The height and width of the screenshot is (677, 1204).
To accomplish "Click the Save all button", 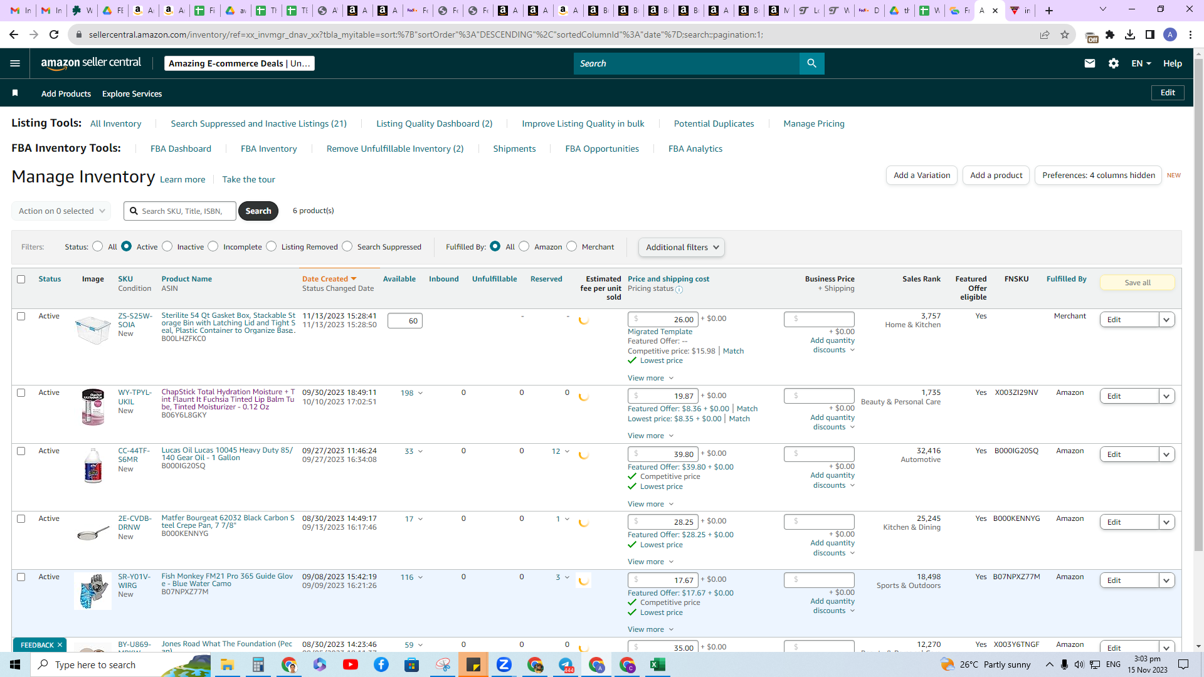I will [1138, 283].
